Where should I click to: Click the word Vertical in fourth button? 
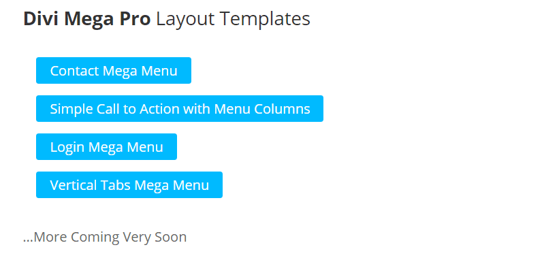73,185
